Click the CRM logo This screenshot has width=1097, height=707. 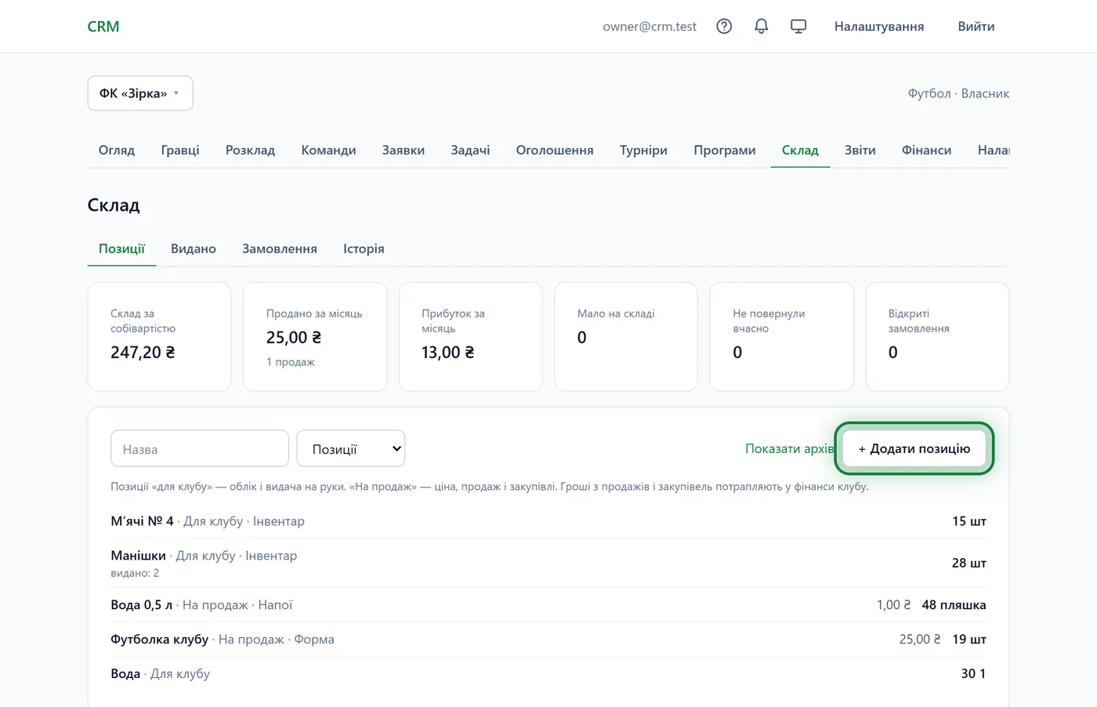[x=103, y=27]
